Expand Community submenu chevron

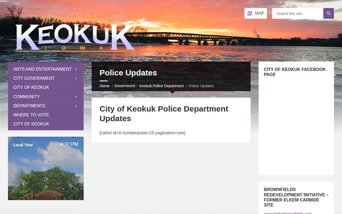76,97
